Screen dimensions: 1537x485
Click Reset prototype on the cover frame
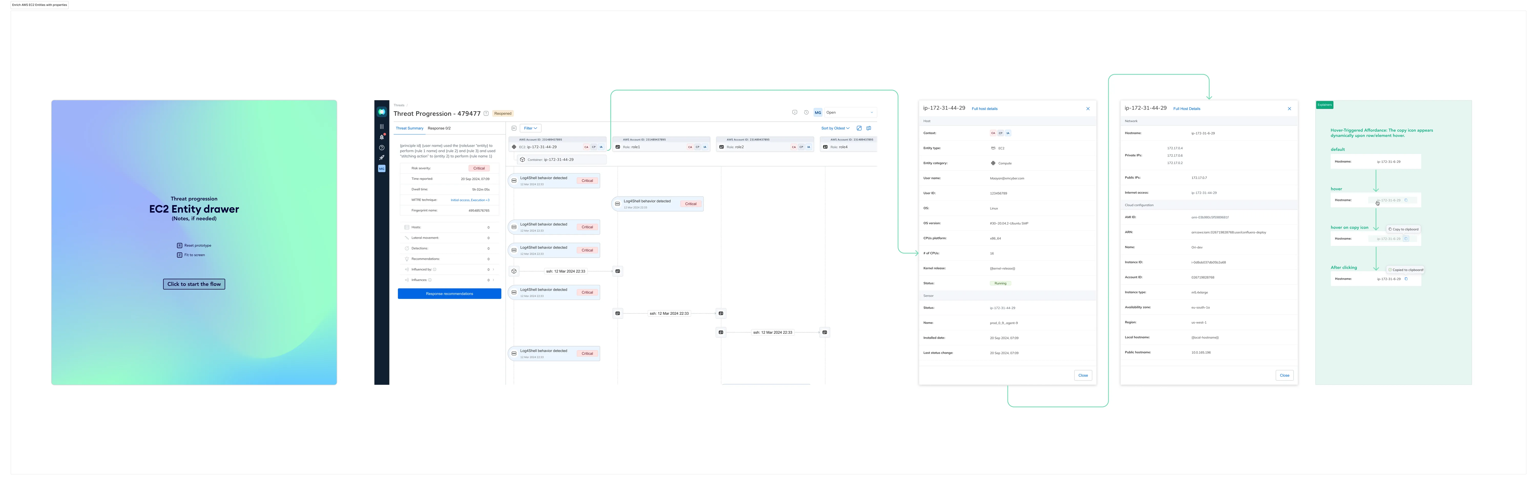click(194, 245)
